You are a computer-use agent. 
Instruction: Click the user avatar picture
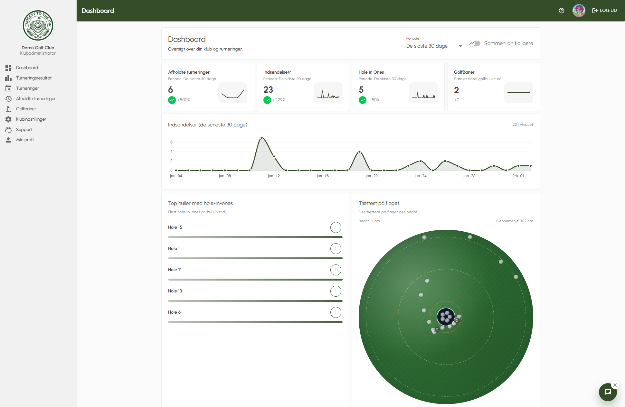tap(579, 11)
